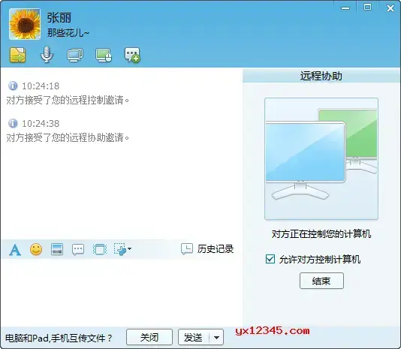
Task: Minimize the chat window
Action: pyautogui.click(x=345, y=8)
